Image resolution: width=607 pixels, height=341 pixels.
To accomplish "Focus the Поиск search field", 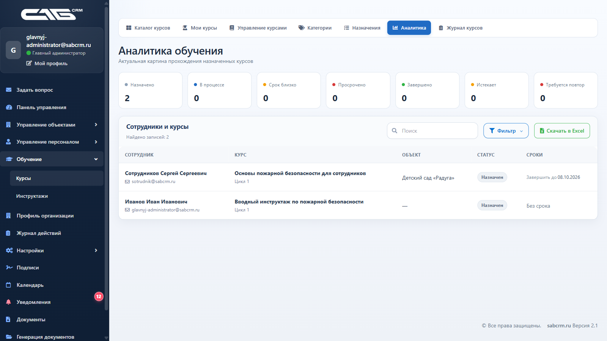I will click(x=432, y=131).
